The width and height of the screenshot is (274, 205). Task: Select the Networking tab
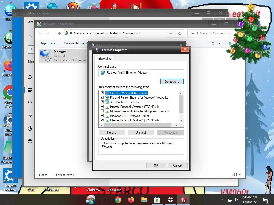104,58
